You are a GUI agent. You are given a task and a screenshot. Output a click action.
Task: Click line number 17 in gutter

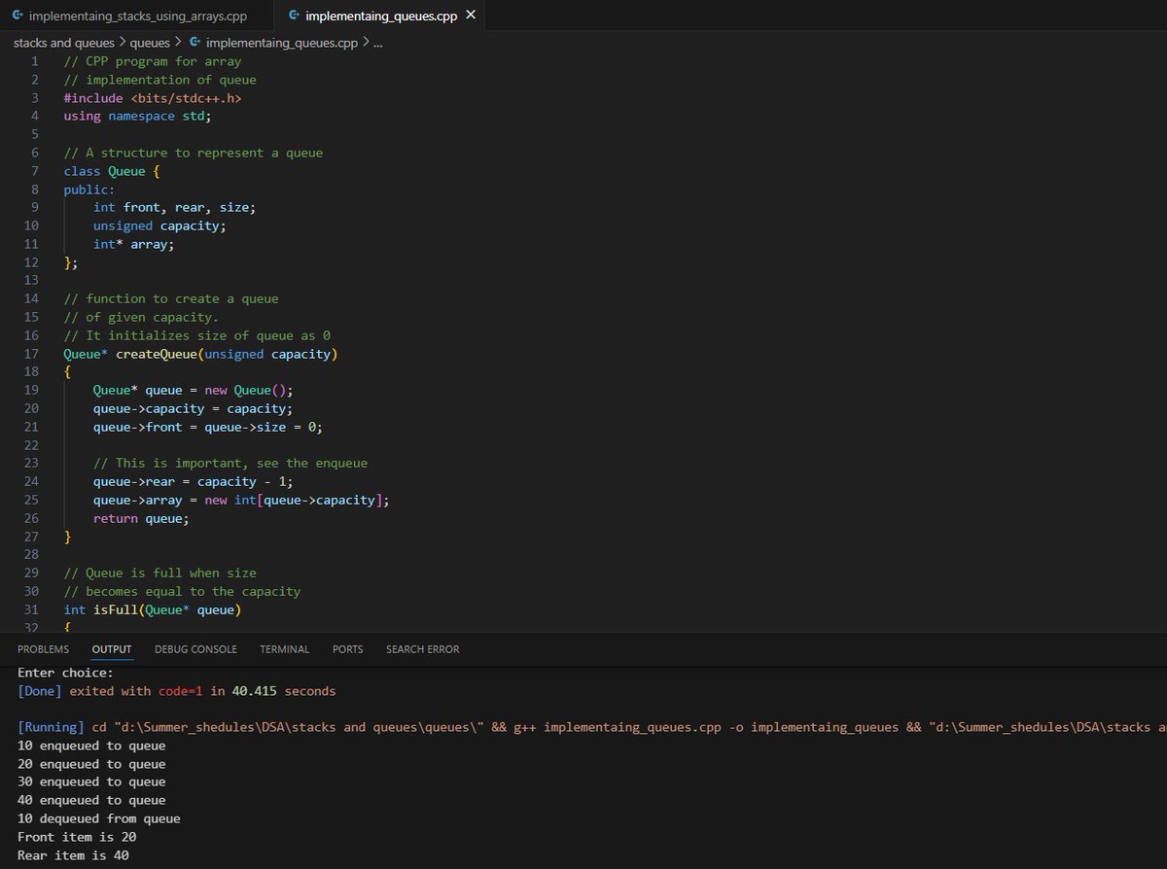click(x=31, y=354)
